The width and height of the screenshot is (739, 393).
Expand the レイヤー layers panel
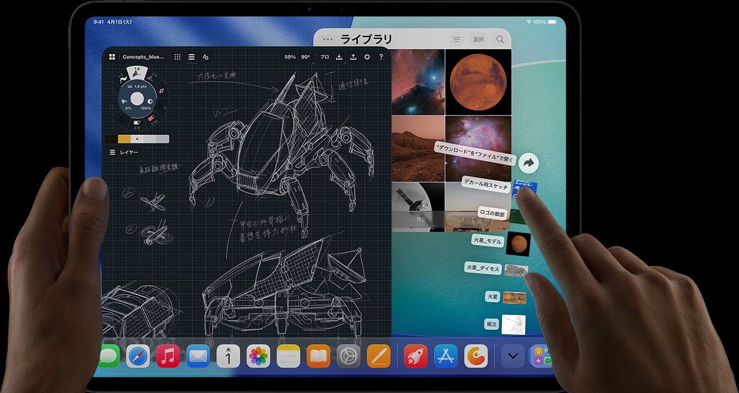pyautogui.click(x=124, y=152)
